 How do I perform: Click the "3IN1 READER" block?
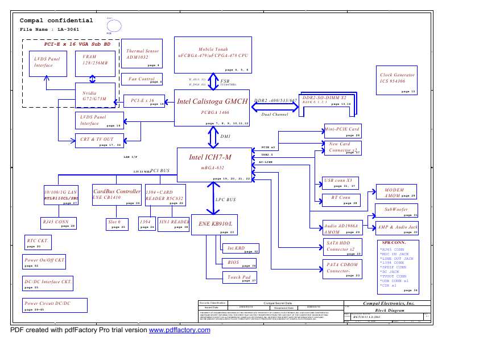pyautogui.click(x=173, y=224)
